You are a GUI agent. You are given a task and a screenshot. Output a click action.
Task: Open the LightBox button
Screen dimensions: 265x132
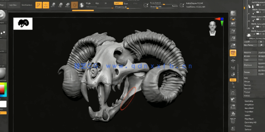[14, 5]
